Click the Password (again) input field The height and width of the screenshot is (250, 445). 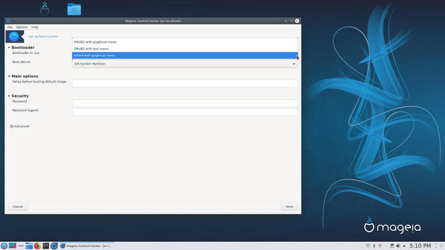coord(185,112)
